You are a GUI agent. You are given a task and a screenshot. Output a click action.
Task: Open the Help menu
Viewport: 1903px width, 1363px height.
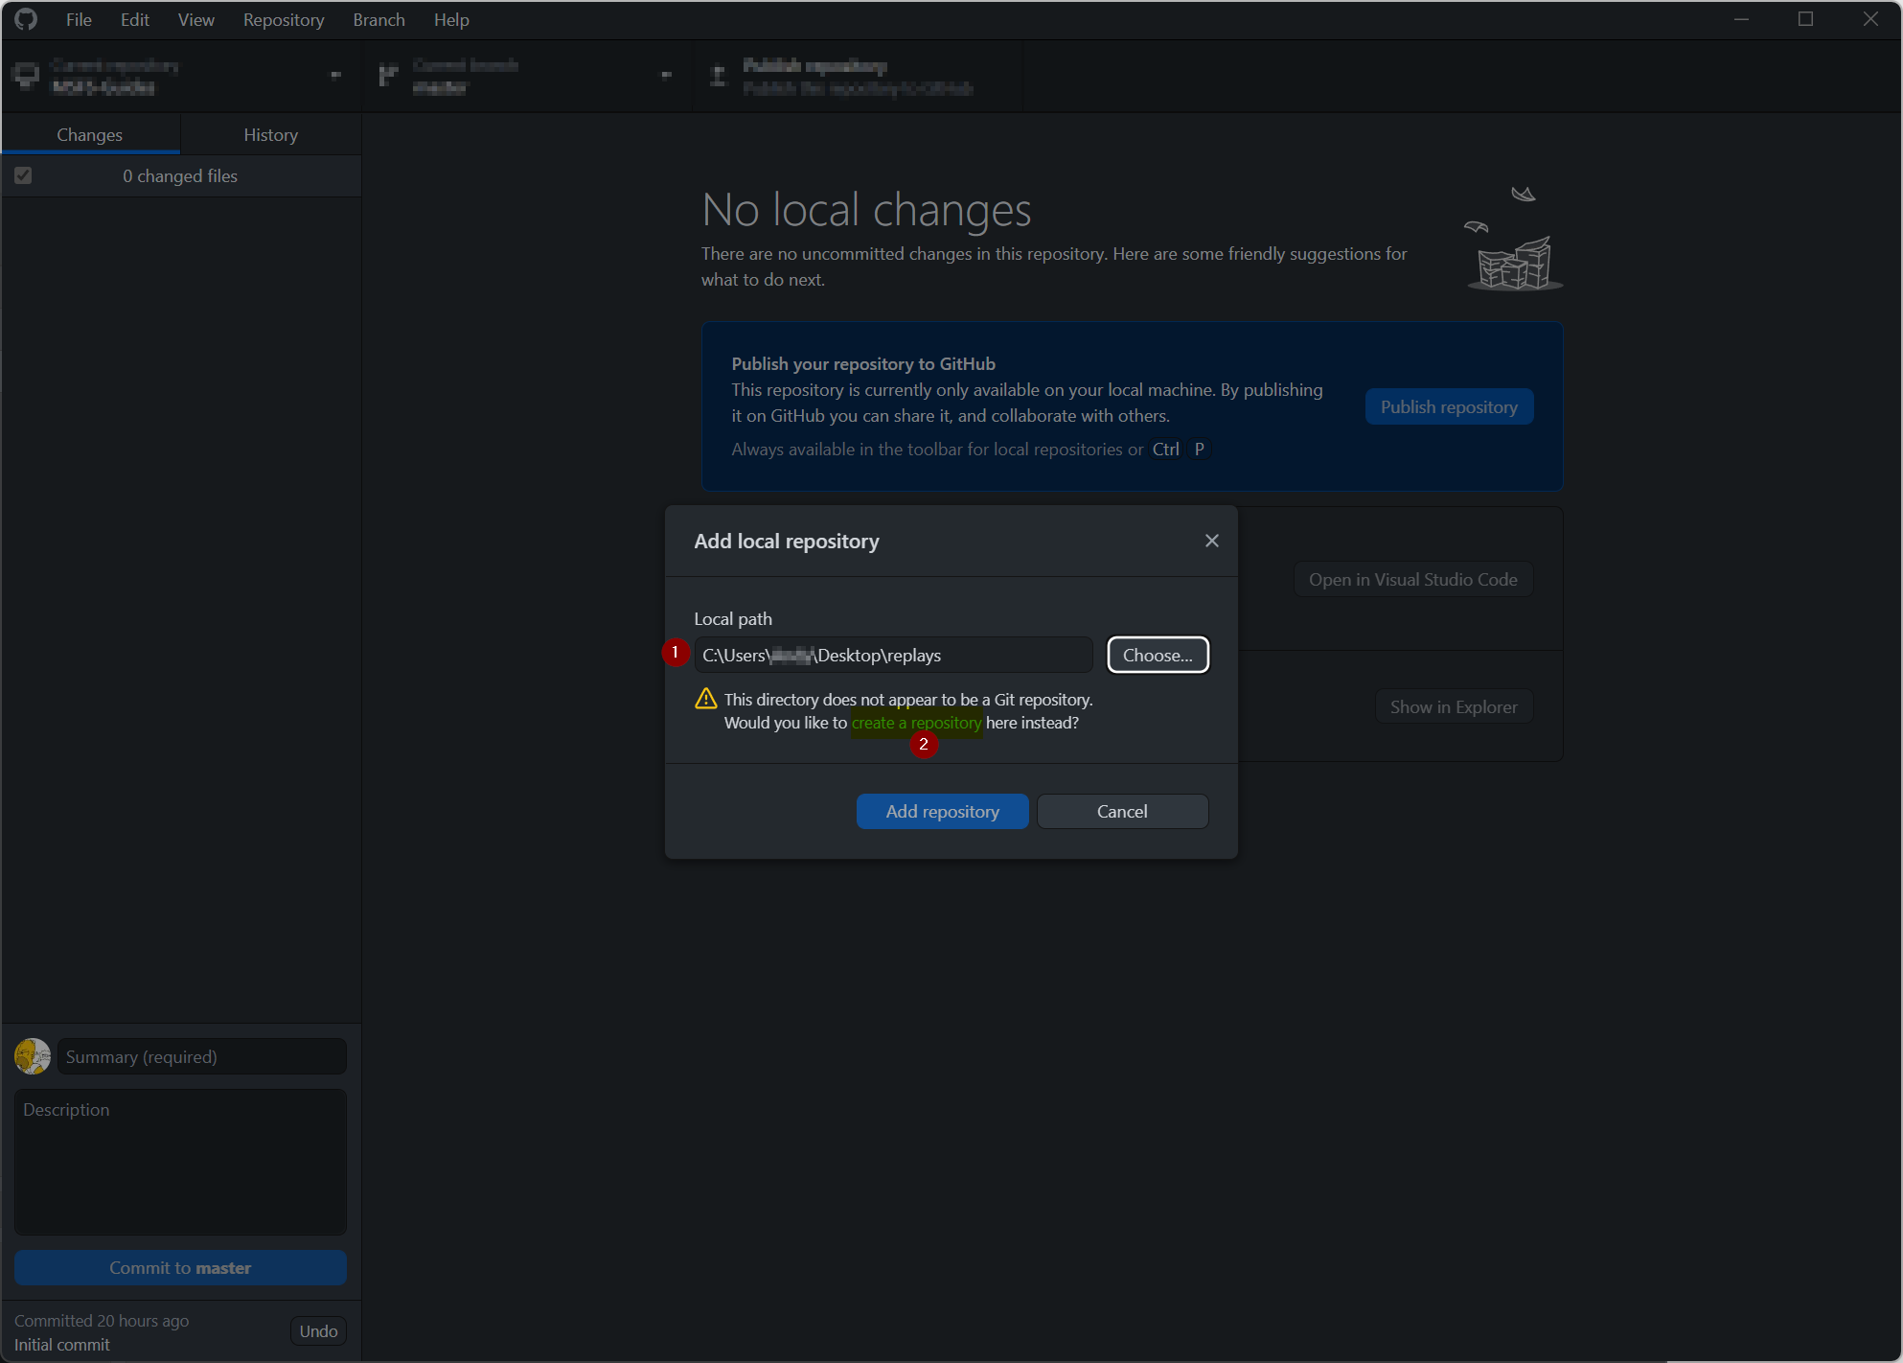click(451, 19)
